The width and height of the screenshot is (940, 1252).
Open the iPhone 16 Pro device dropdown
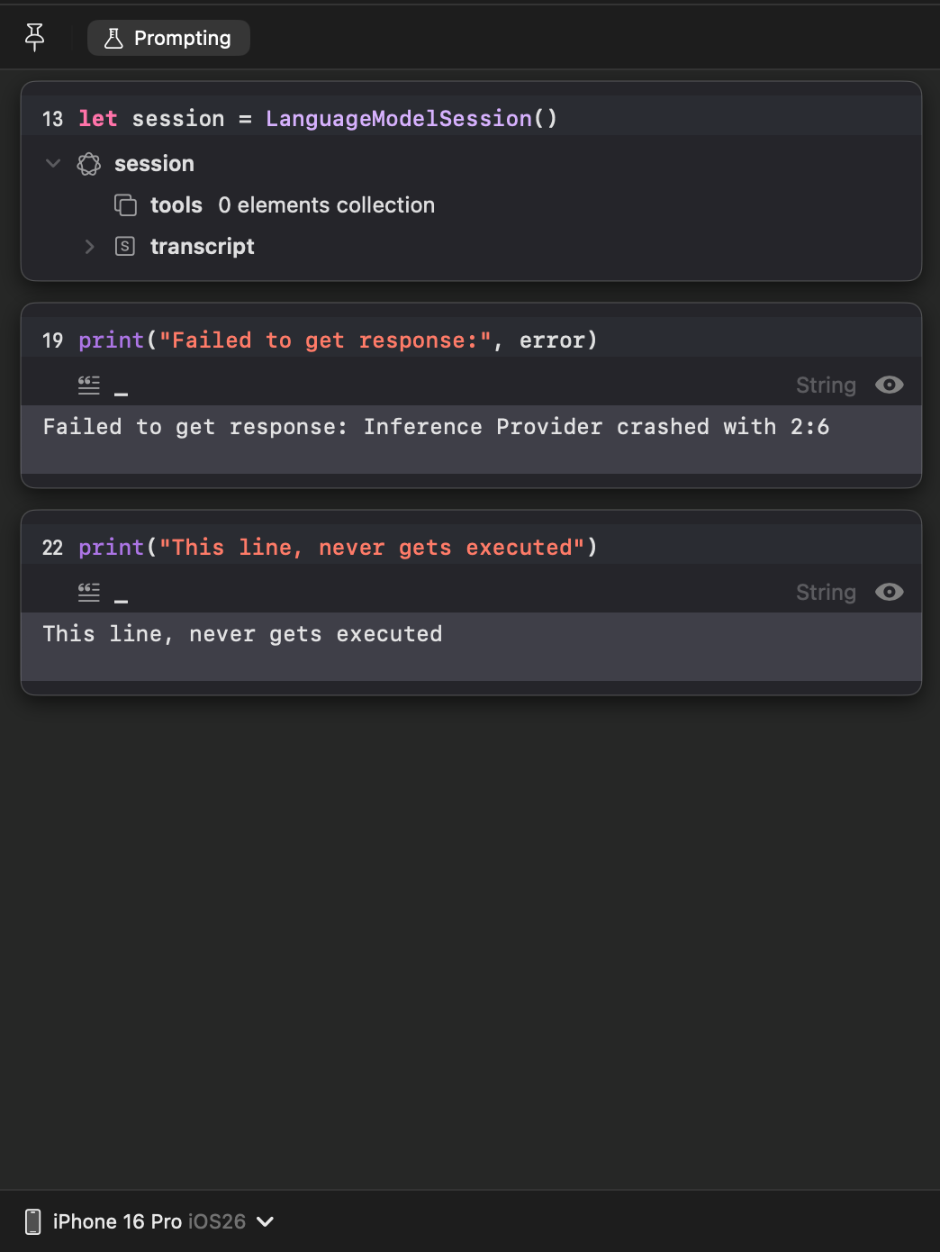pos(265,1221)
